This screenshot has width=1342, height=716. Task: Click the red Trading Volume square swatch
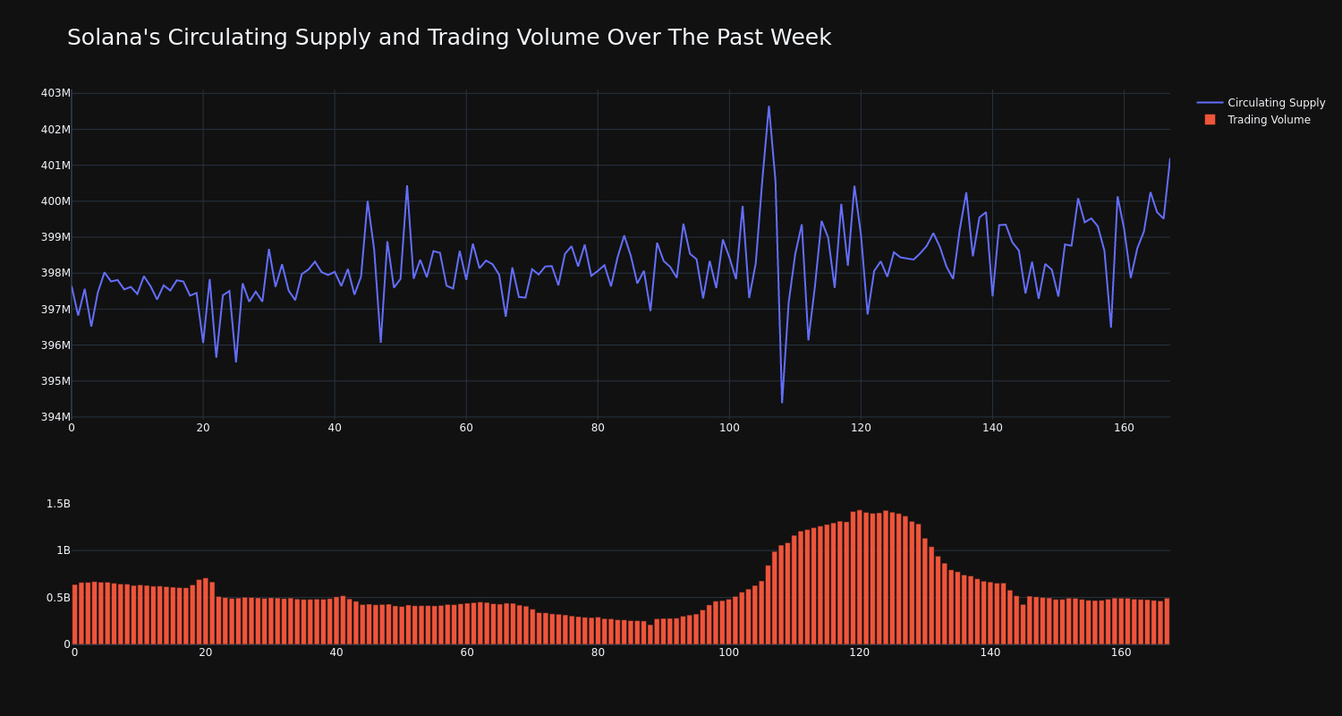tap(1210, 120)
